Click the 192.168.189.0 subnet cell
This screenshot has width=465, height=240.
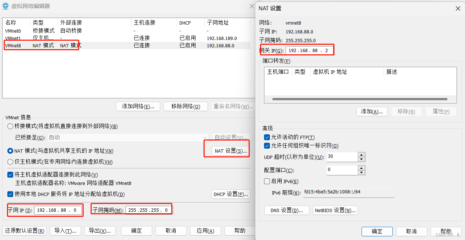tap(222, 38)
